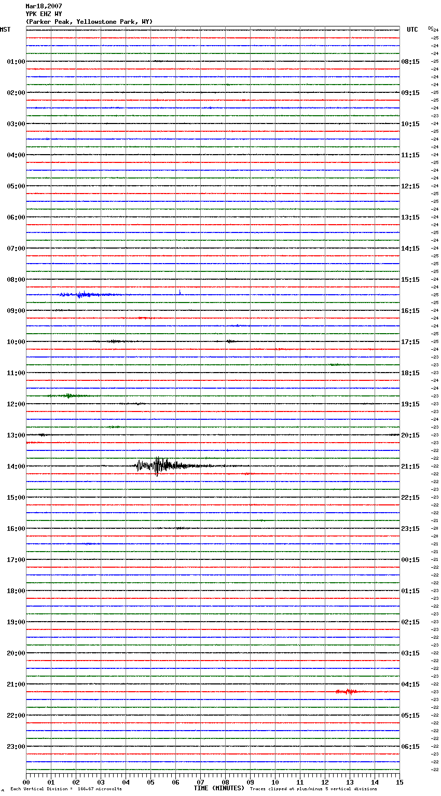Click minute tick label 00 on bottom axis
441x796 pixels.
[x=26, y=782]
